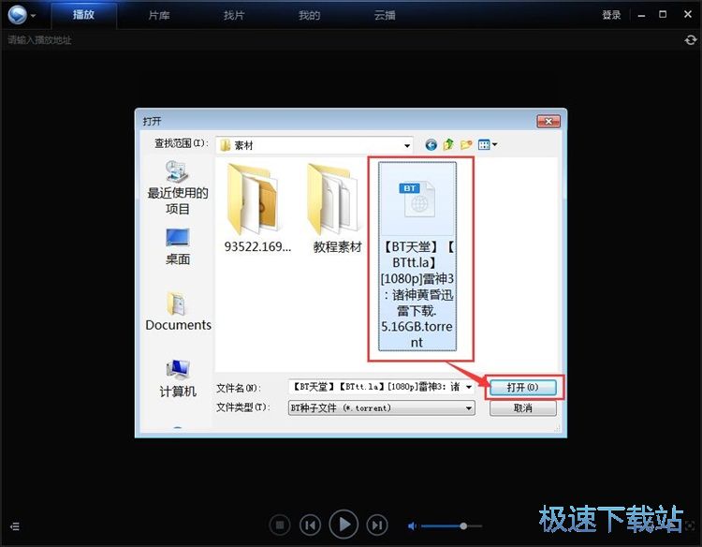Screen dimensions: 702x547
Task: Skip to previous track button
Action: click(x=311, y=525)
